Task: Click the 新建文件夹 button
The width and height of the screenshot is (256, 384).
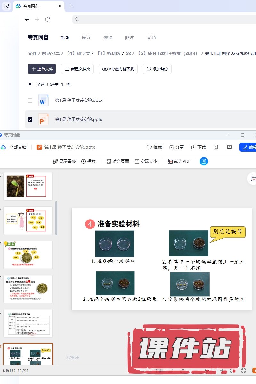Action: (77, 69)
